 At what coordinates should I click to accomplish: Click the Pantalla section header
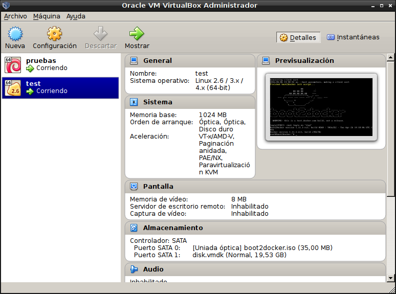point(158,187)
